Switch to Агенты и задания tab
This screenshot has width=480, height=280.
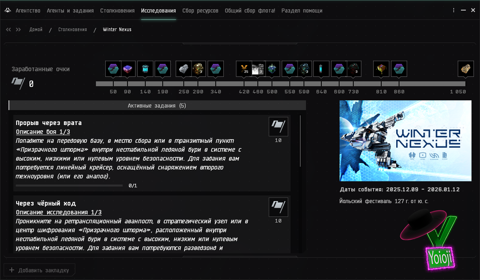[x=70, y=11]
